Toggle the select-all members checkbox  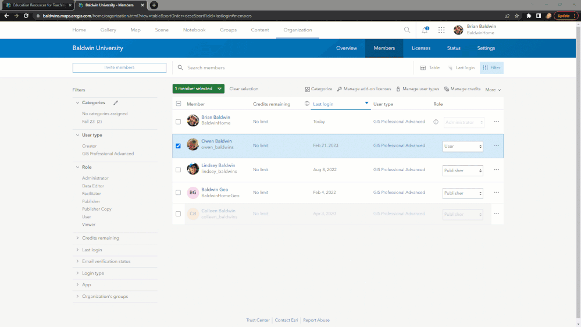pos(179,104)
